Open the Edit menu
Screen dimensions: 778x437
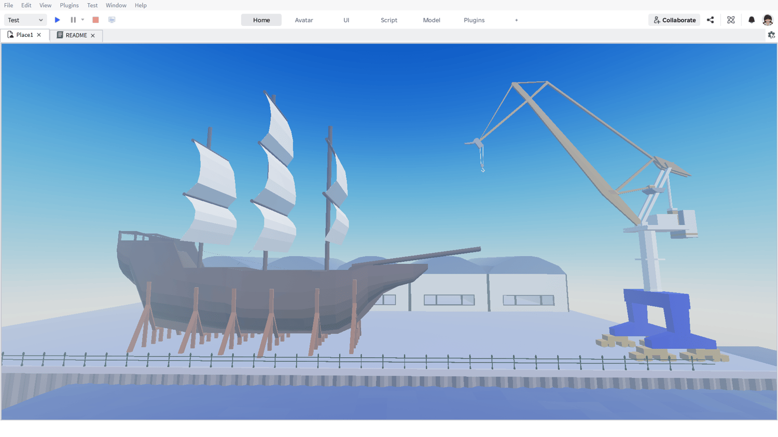[26, 5]
